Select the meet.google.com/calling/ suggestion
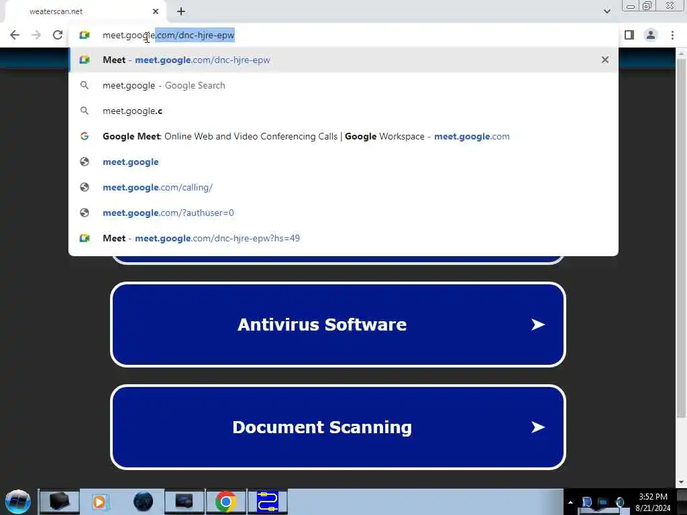The image size is (687, 515). click(343, 187)
